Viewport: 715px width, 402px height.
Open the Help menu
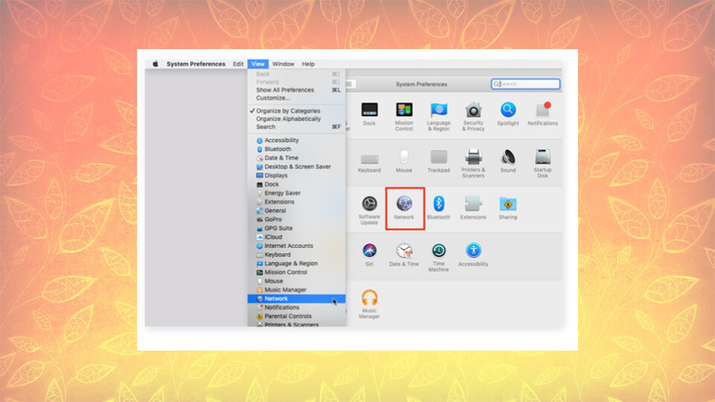point(308,64)
